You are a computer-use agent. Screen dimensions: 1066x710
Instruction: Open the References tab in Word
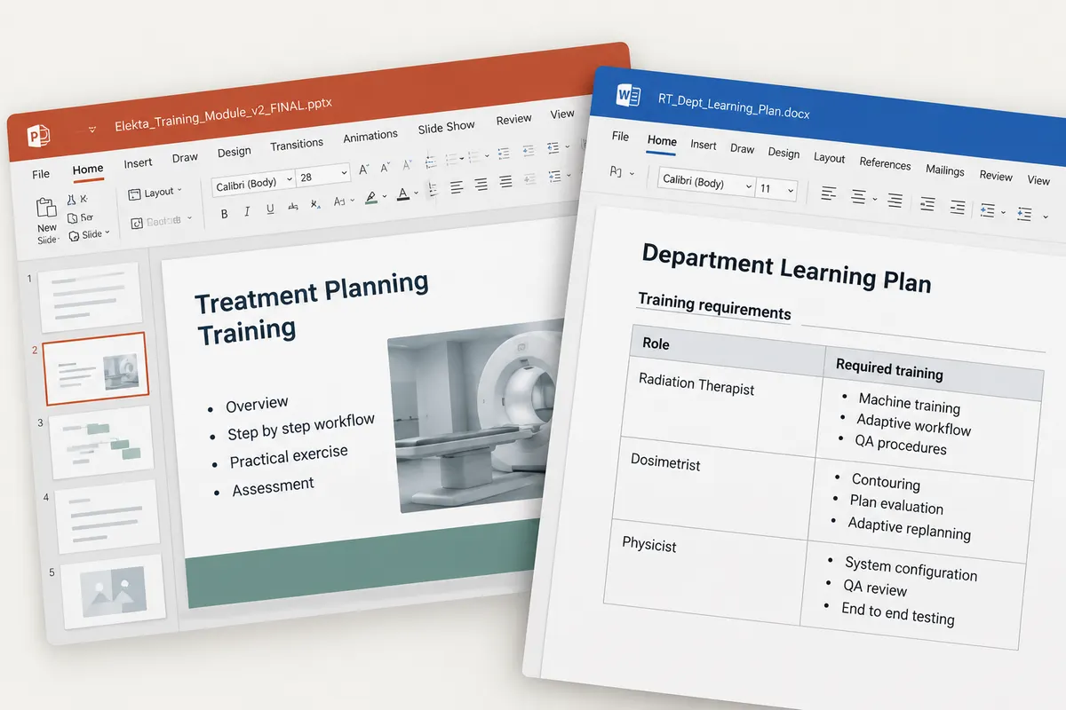[885, 164]
